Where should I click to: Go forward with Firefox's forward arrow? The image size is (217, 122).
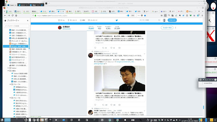click(x=9, y=16)
